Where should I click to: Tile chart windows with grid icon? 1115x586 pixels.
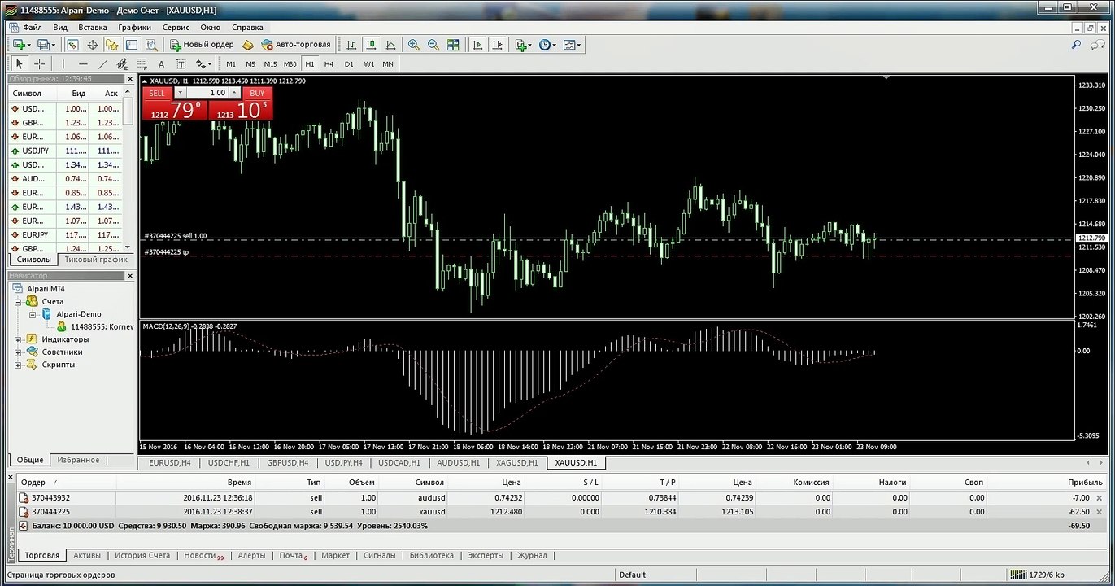[453, 45]
